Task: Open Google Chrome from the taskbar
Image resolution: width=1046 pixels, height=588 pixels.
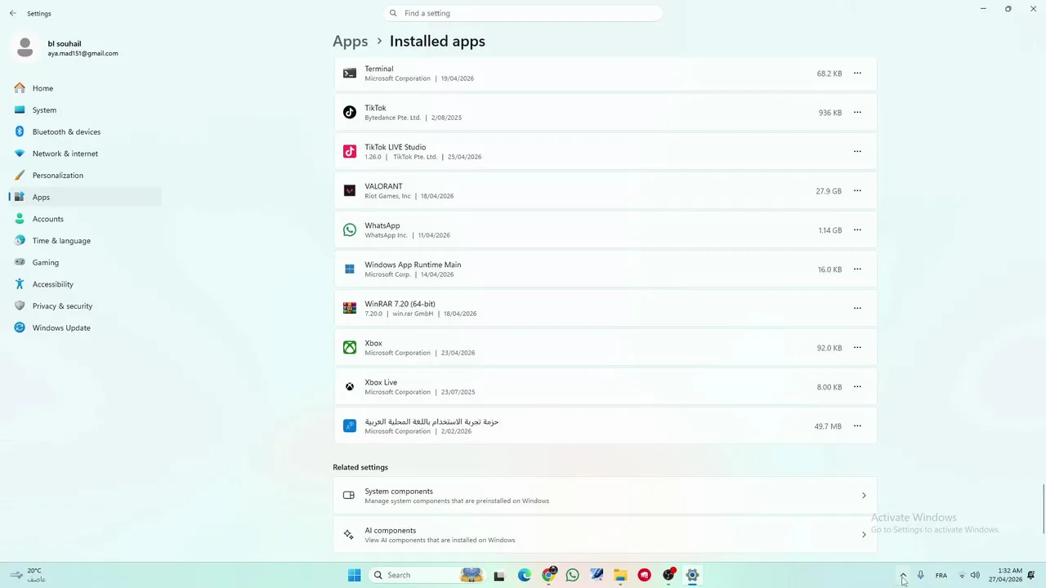Action: pyautogui.click(x=549, y=575)
